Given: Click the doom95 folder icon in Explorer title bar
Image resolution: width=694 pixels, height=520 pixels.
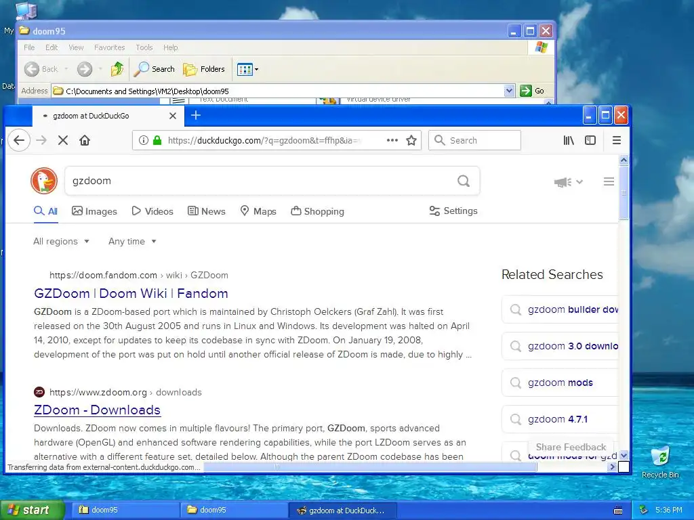Looking at the screenshot, I should [24, 31].
